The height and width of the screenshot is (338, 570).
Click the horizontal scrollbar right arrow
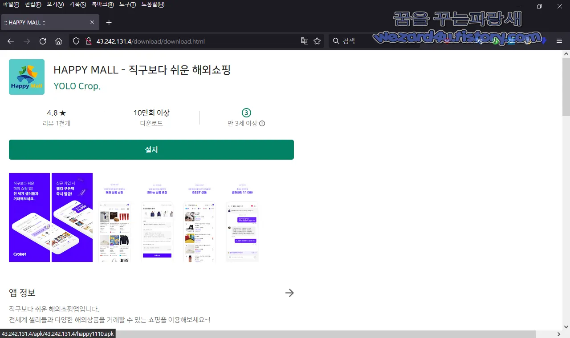pyautogui.click(x=559, y=334)
